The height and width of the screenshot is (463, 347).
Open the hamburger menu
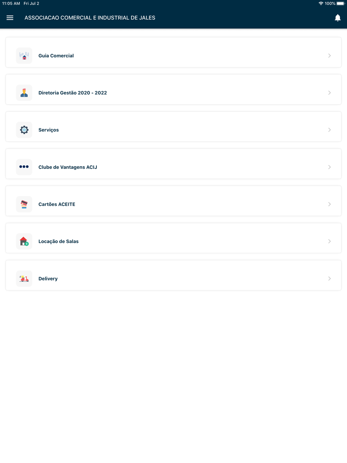(x=10, y=18)
